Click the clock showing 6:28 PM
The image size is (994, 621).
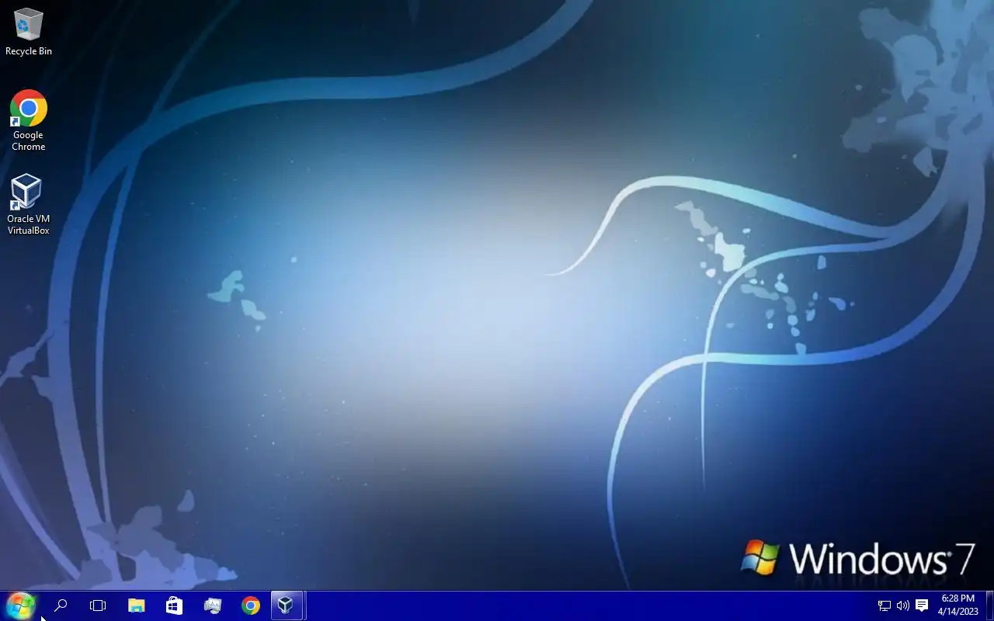[x=958, y=605]
